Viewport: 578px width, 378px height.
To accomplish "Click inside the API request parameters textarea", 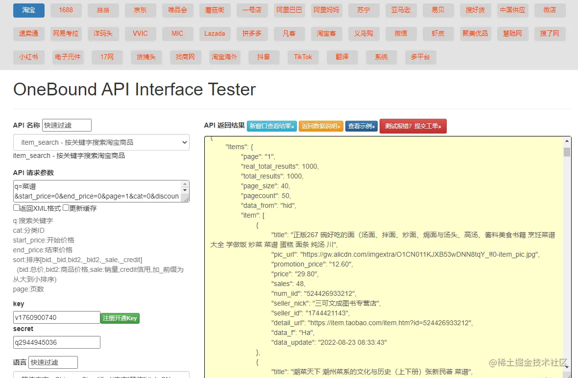I will coord(101,191).
